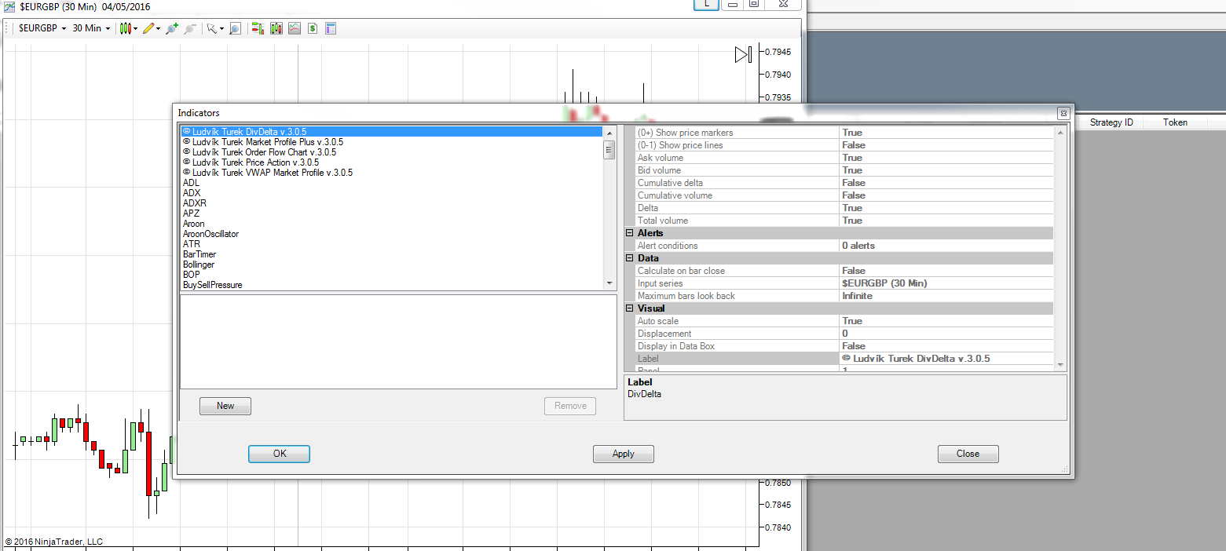Open the $EURGBP instrument dropdown
1226x551 pixels.
coord(42,28)
